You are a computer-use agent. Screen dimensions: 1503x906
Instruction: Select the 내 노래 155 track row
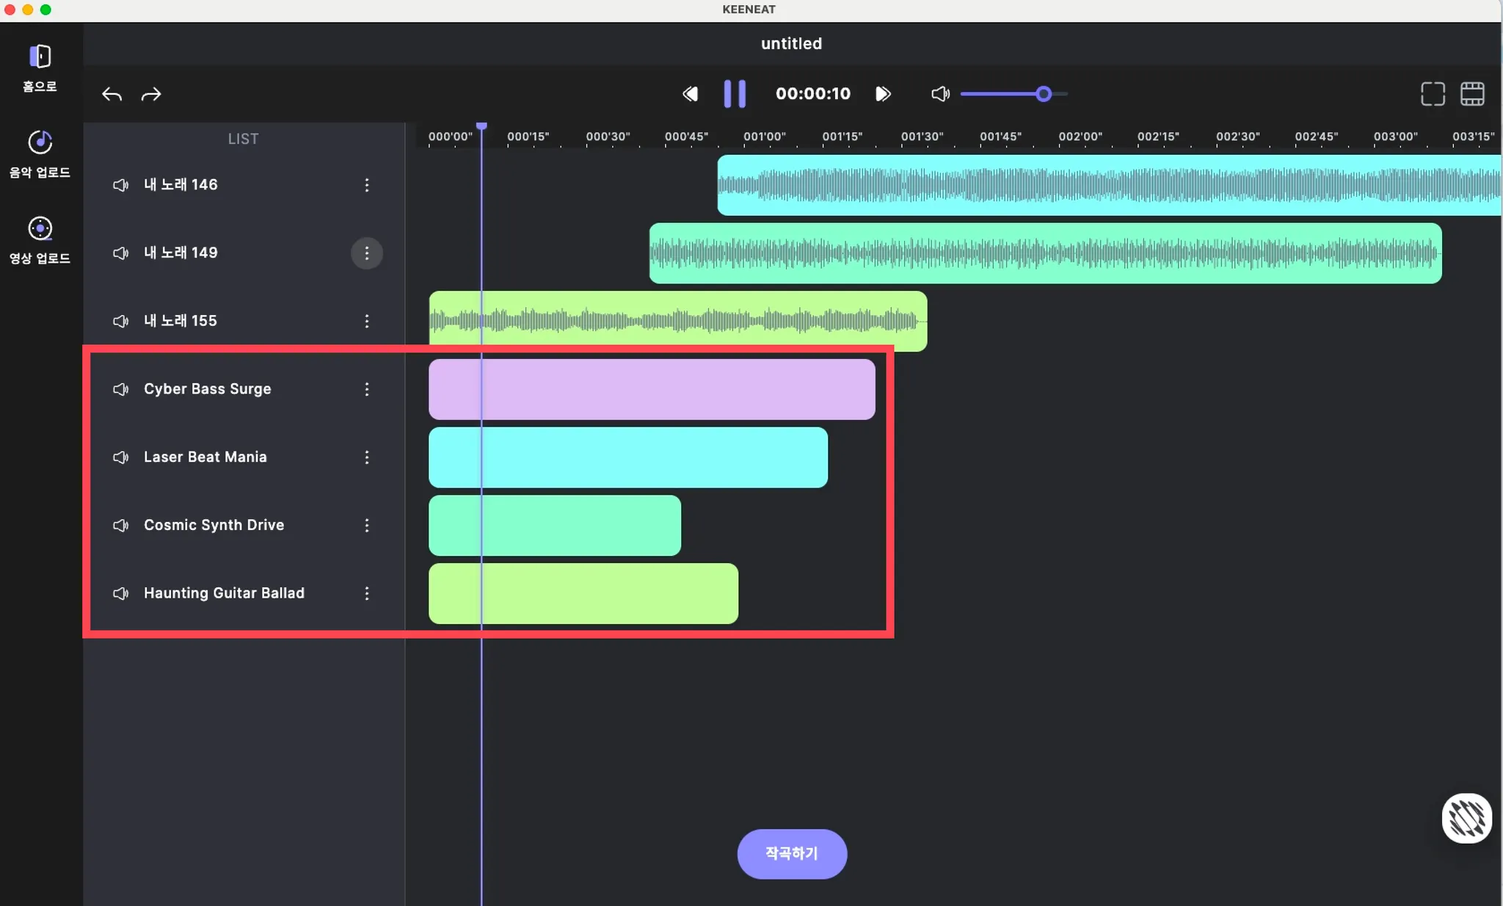(181, 321)
